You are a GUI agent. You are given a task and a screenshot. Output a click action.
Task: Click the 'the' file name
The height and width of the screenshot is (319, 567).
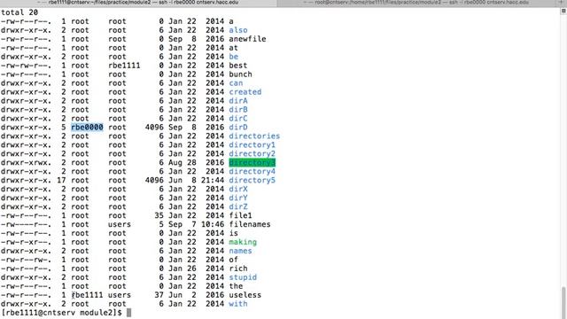(x=236, y=286)
